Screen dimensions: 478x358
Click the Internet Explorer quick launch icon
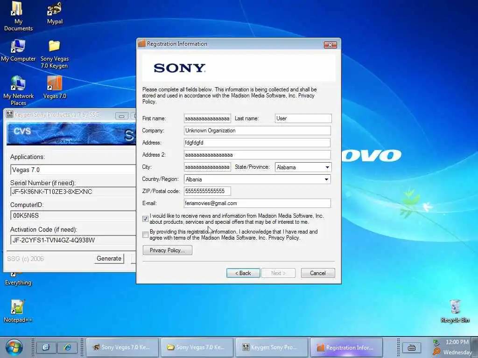[x=67, y=347]
